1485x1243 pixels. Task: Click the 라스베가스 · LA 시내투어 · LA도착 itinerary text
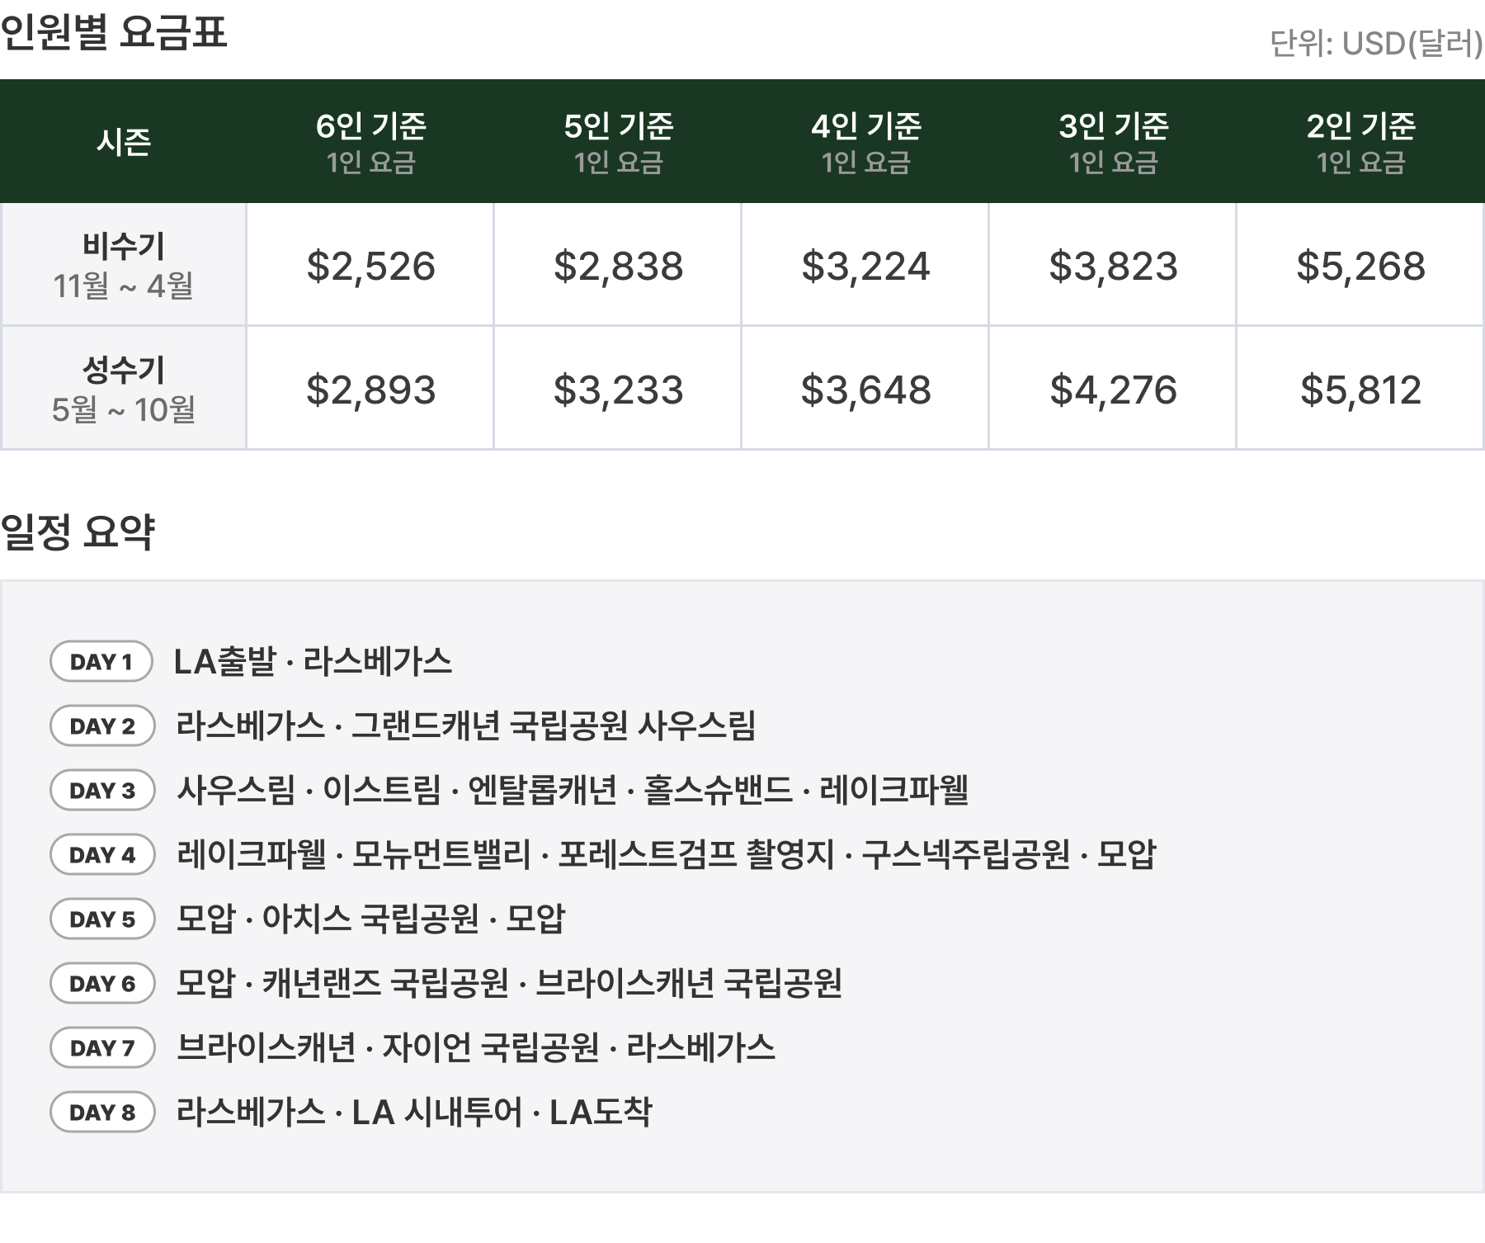[414, 1113]
